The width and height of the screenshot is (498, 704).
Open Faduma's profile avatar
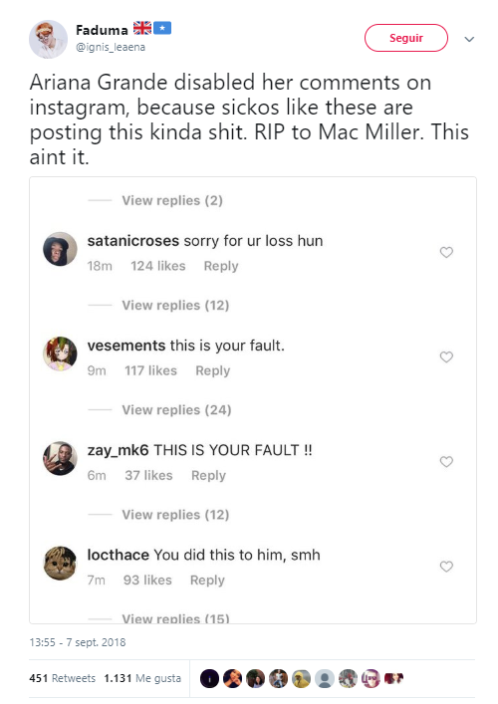48,39
